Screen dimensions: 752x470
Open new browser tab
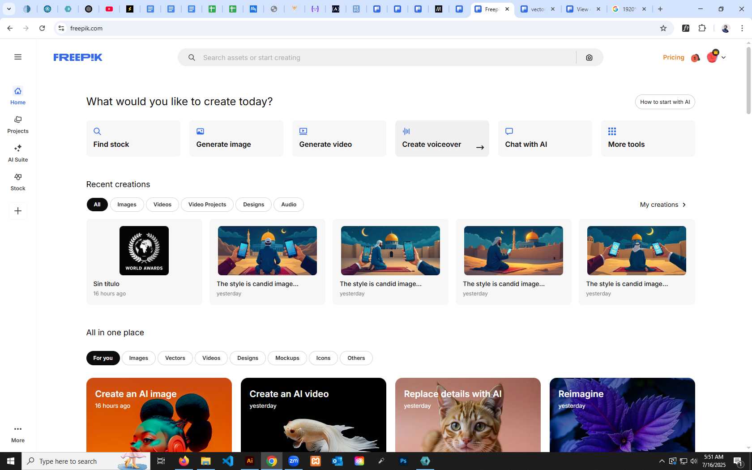pyautogui.click(x=660, y=9)
